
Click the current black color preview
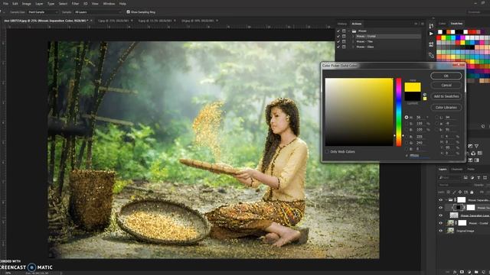pyautogui.click(x=413, y=96)
